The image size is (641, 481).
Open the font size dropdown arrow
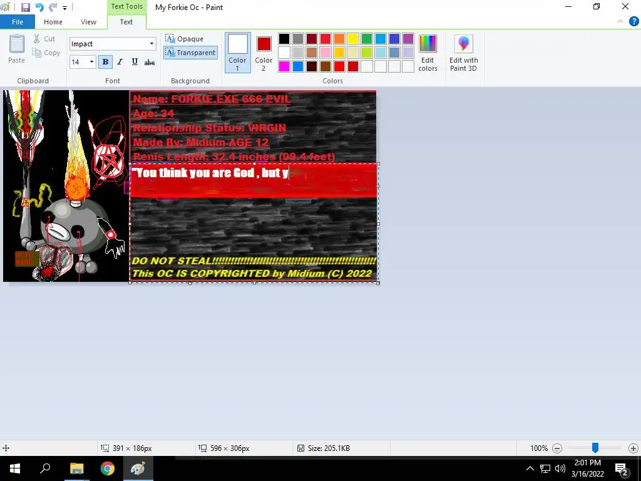91,62
